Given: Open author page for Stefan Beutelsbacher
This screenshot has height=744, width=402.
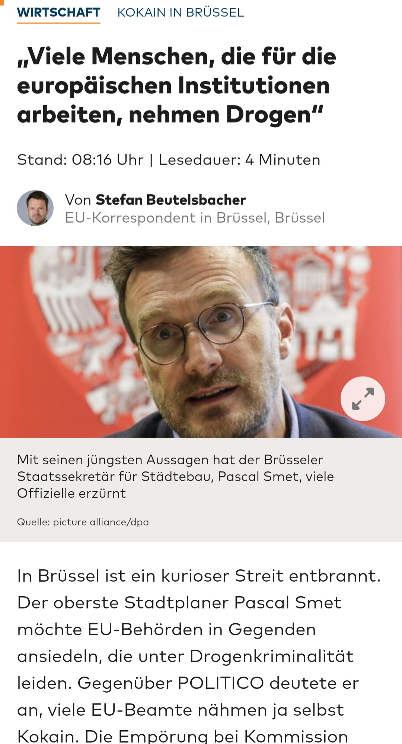Looking at the screenshot, I should click(x=170, y=200).
